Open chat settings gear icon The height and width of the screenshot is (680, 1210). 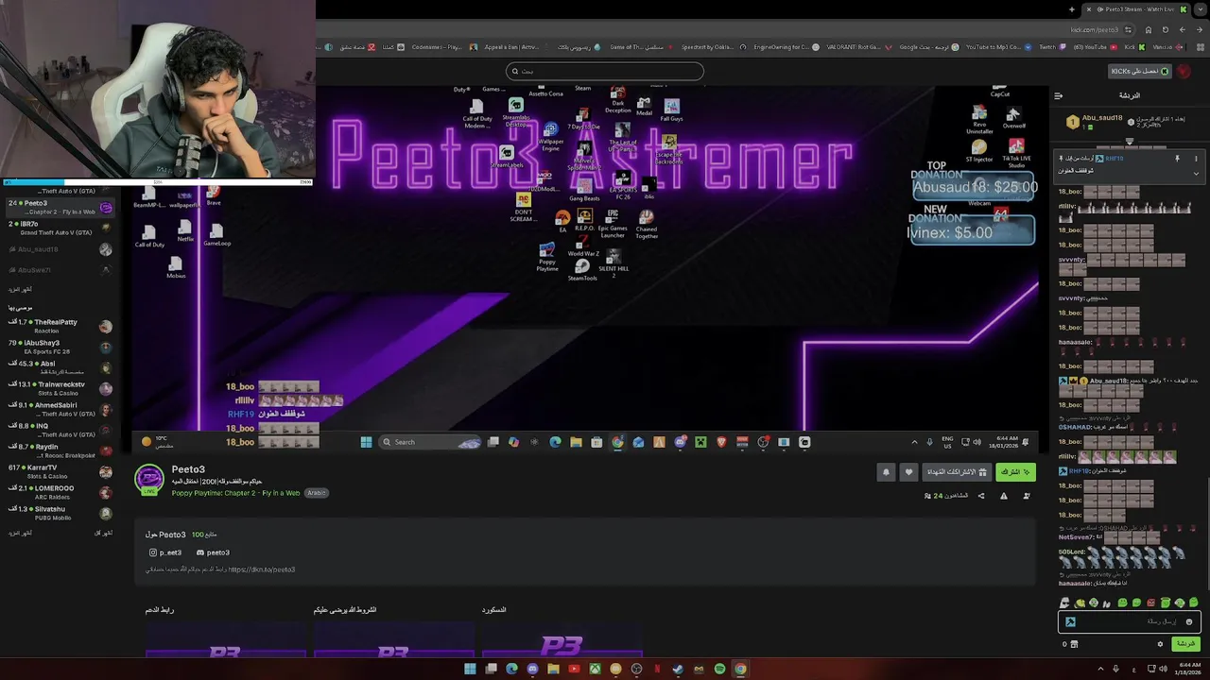coord(1160,644)
